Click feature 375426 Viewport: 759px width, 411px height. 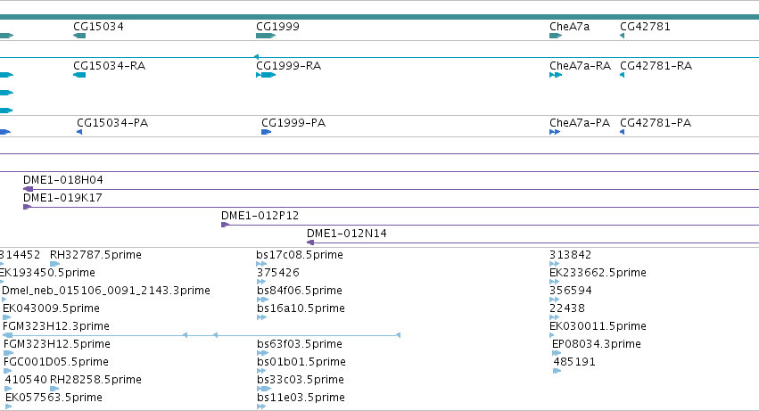tap(278, 273)
